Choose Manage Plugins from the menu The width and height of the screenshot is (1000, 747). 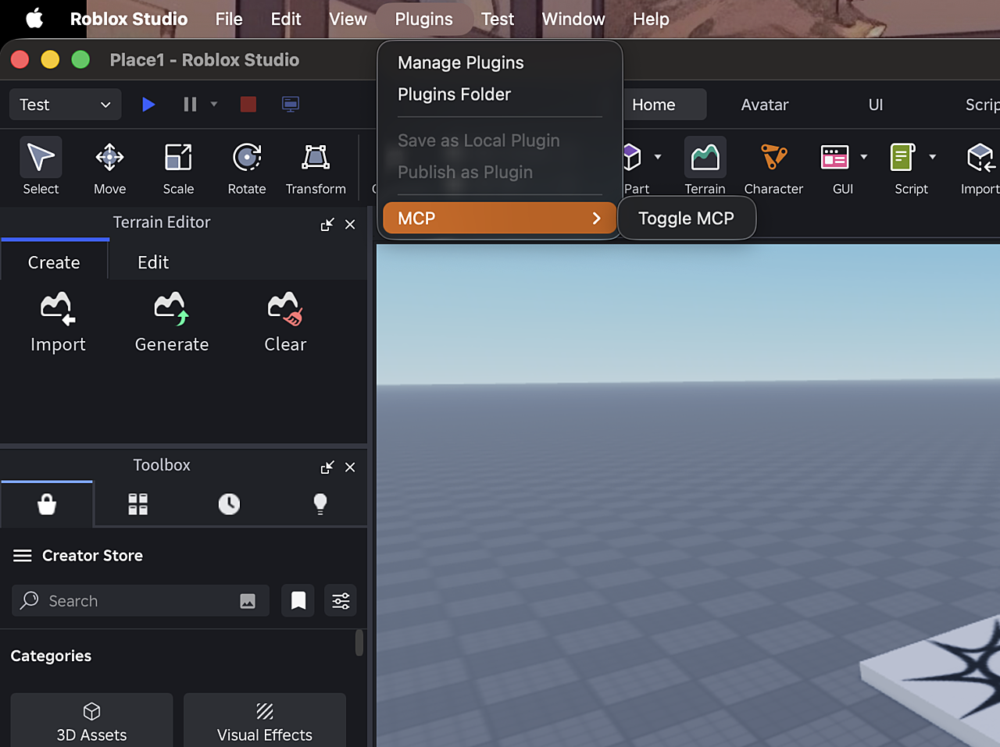[x=461, y=62]
